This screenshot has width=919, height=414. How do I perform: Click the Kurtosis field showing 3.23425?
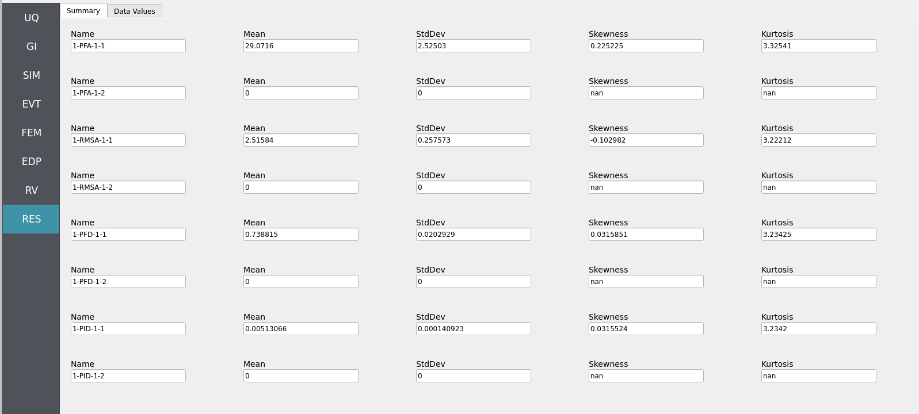point(819,234)
